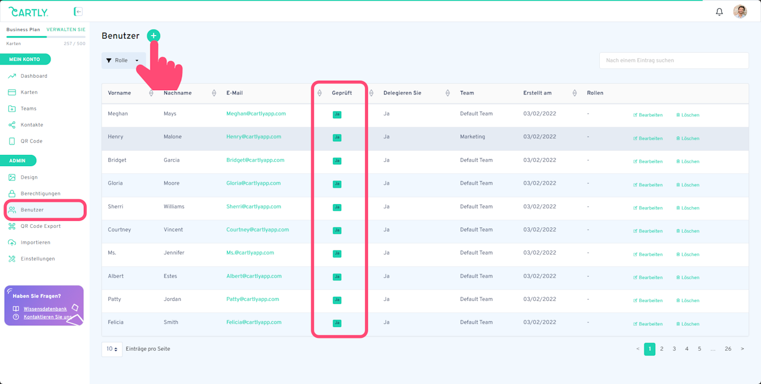Viewport: 761px width, 384px height.
Task: Click the user profile avatar
Action: coord(740,11)
